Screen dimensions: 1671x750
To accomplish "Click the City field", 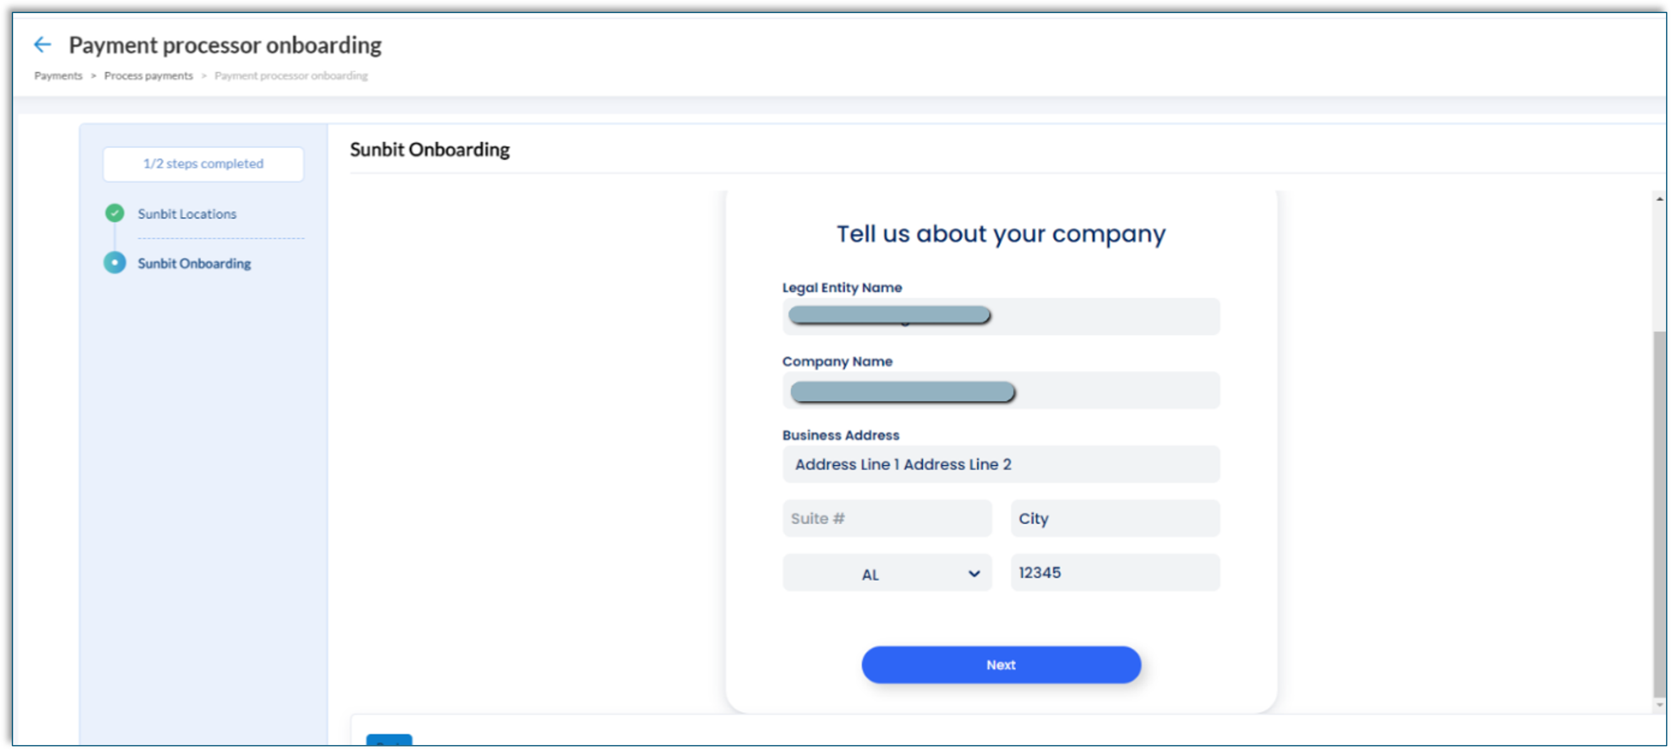I will [x=1115, y=519].
